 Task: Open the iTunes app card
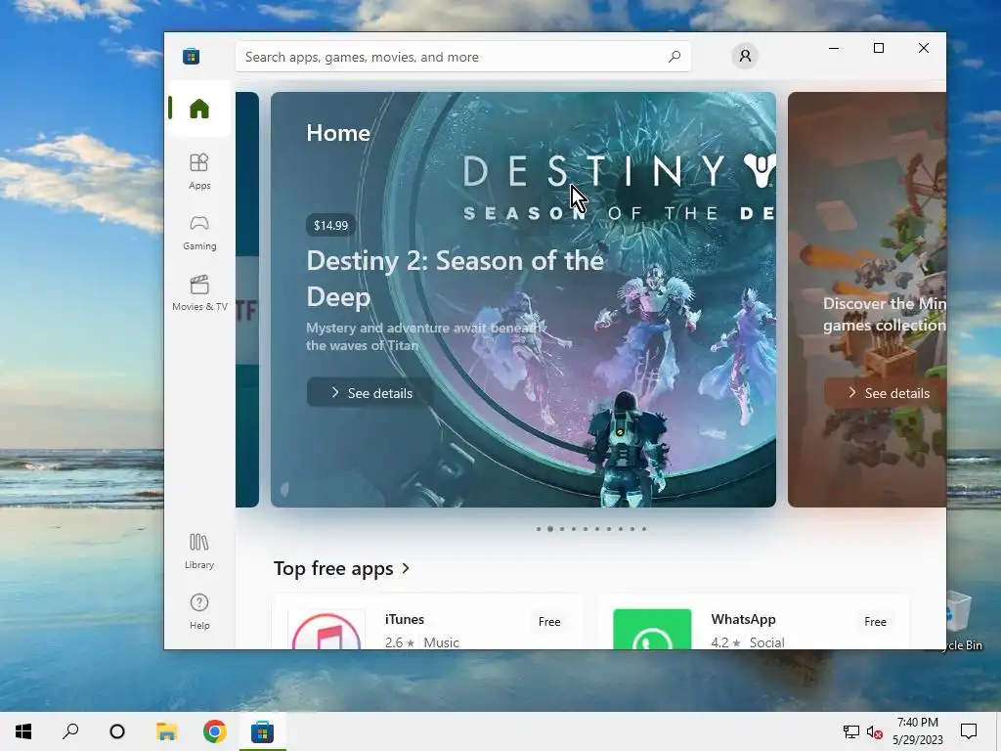click(427, 623)
